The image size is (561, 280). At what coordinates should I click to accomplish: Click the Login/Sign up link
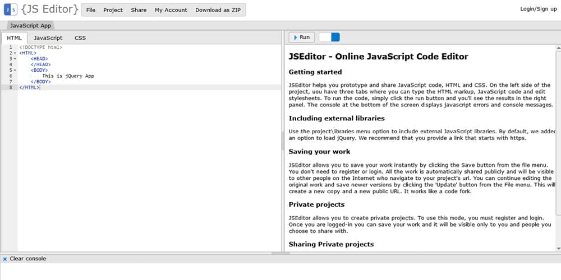[x=539, y=9]
